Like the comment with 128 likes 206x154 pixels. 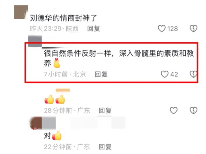coord(162,28)
